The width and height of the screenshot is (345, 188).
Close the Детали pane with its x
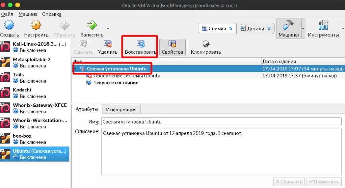(x=269, y=28)
